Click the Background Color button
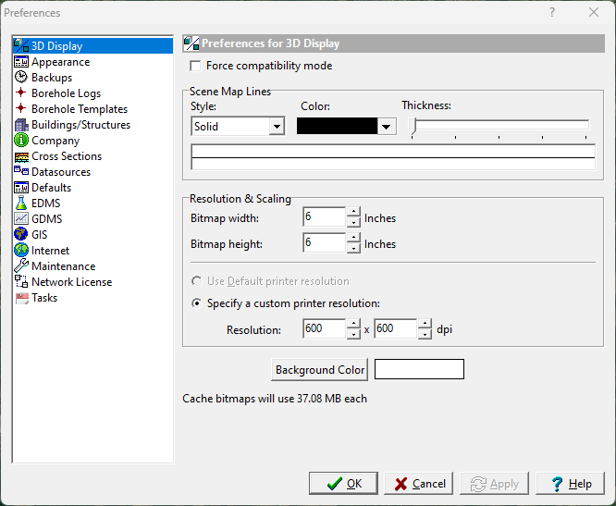616x506 pixels. tap(320, 370)
